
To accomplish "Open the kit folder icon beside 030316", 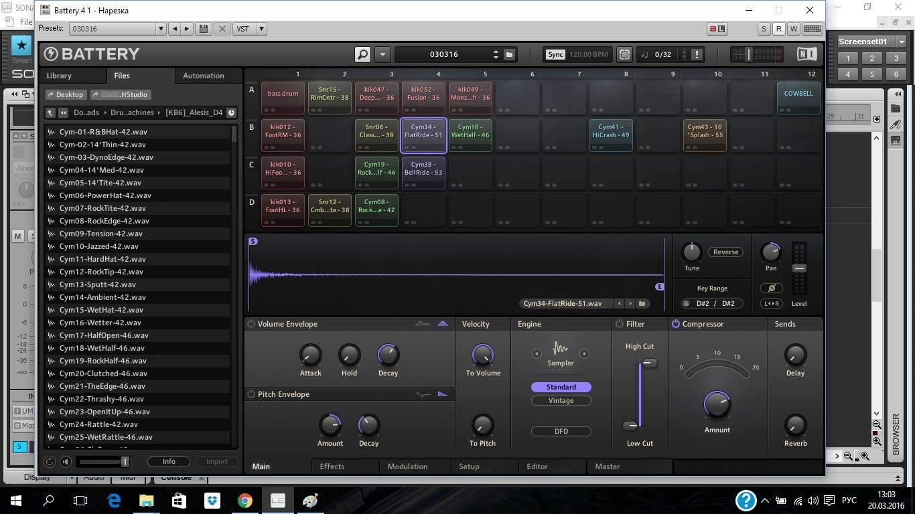I will point(509,54).
